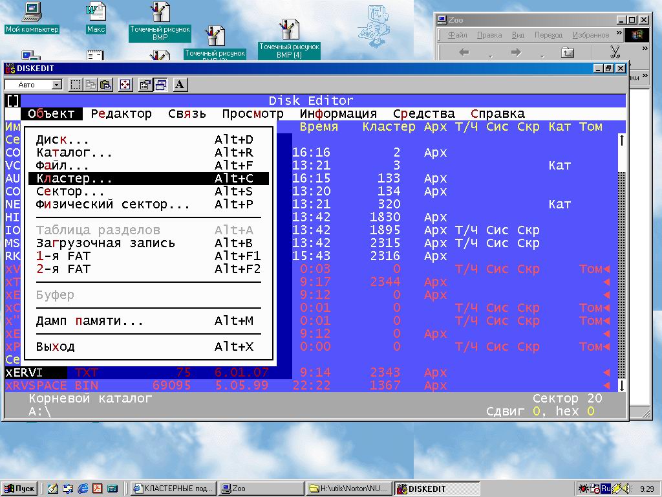Image resolution: width=662 pixels, height=497 pixels.
Task: Choose 'Физический сектор...' menu entry
Action: click(149, 204)
